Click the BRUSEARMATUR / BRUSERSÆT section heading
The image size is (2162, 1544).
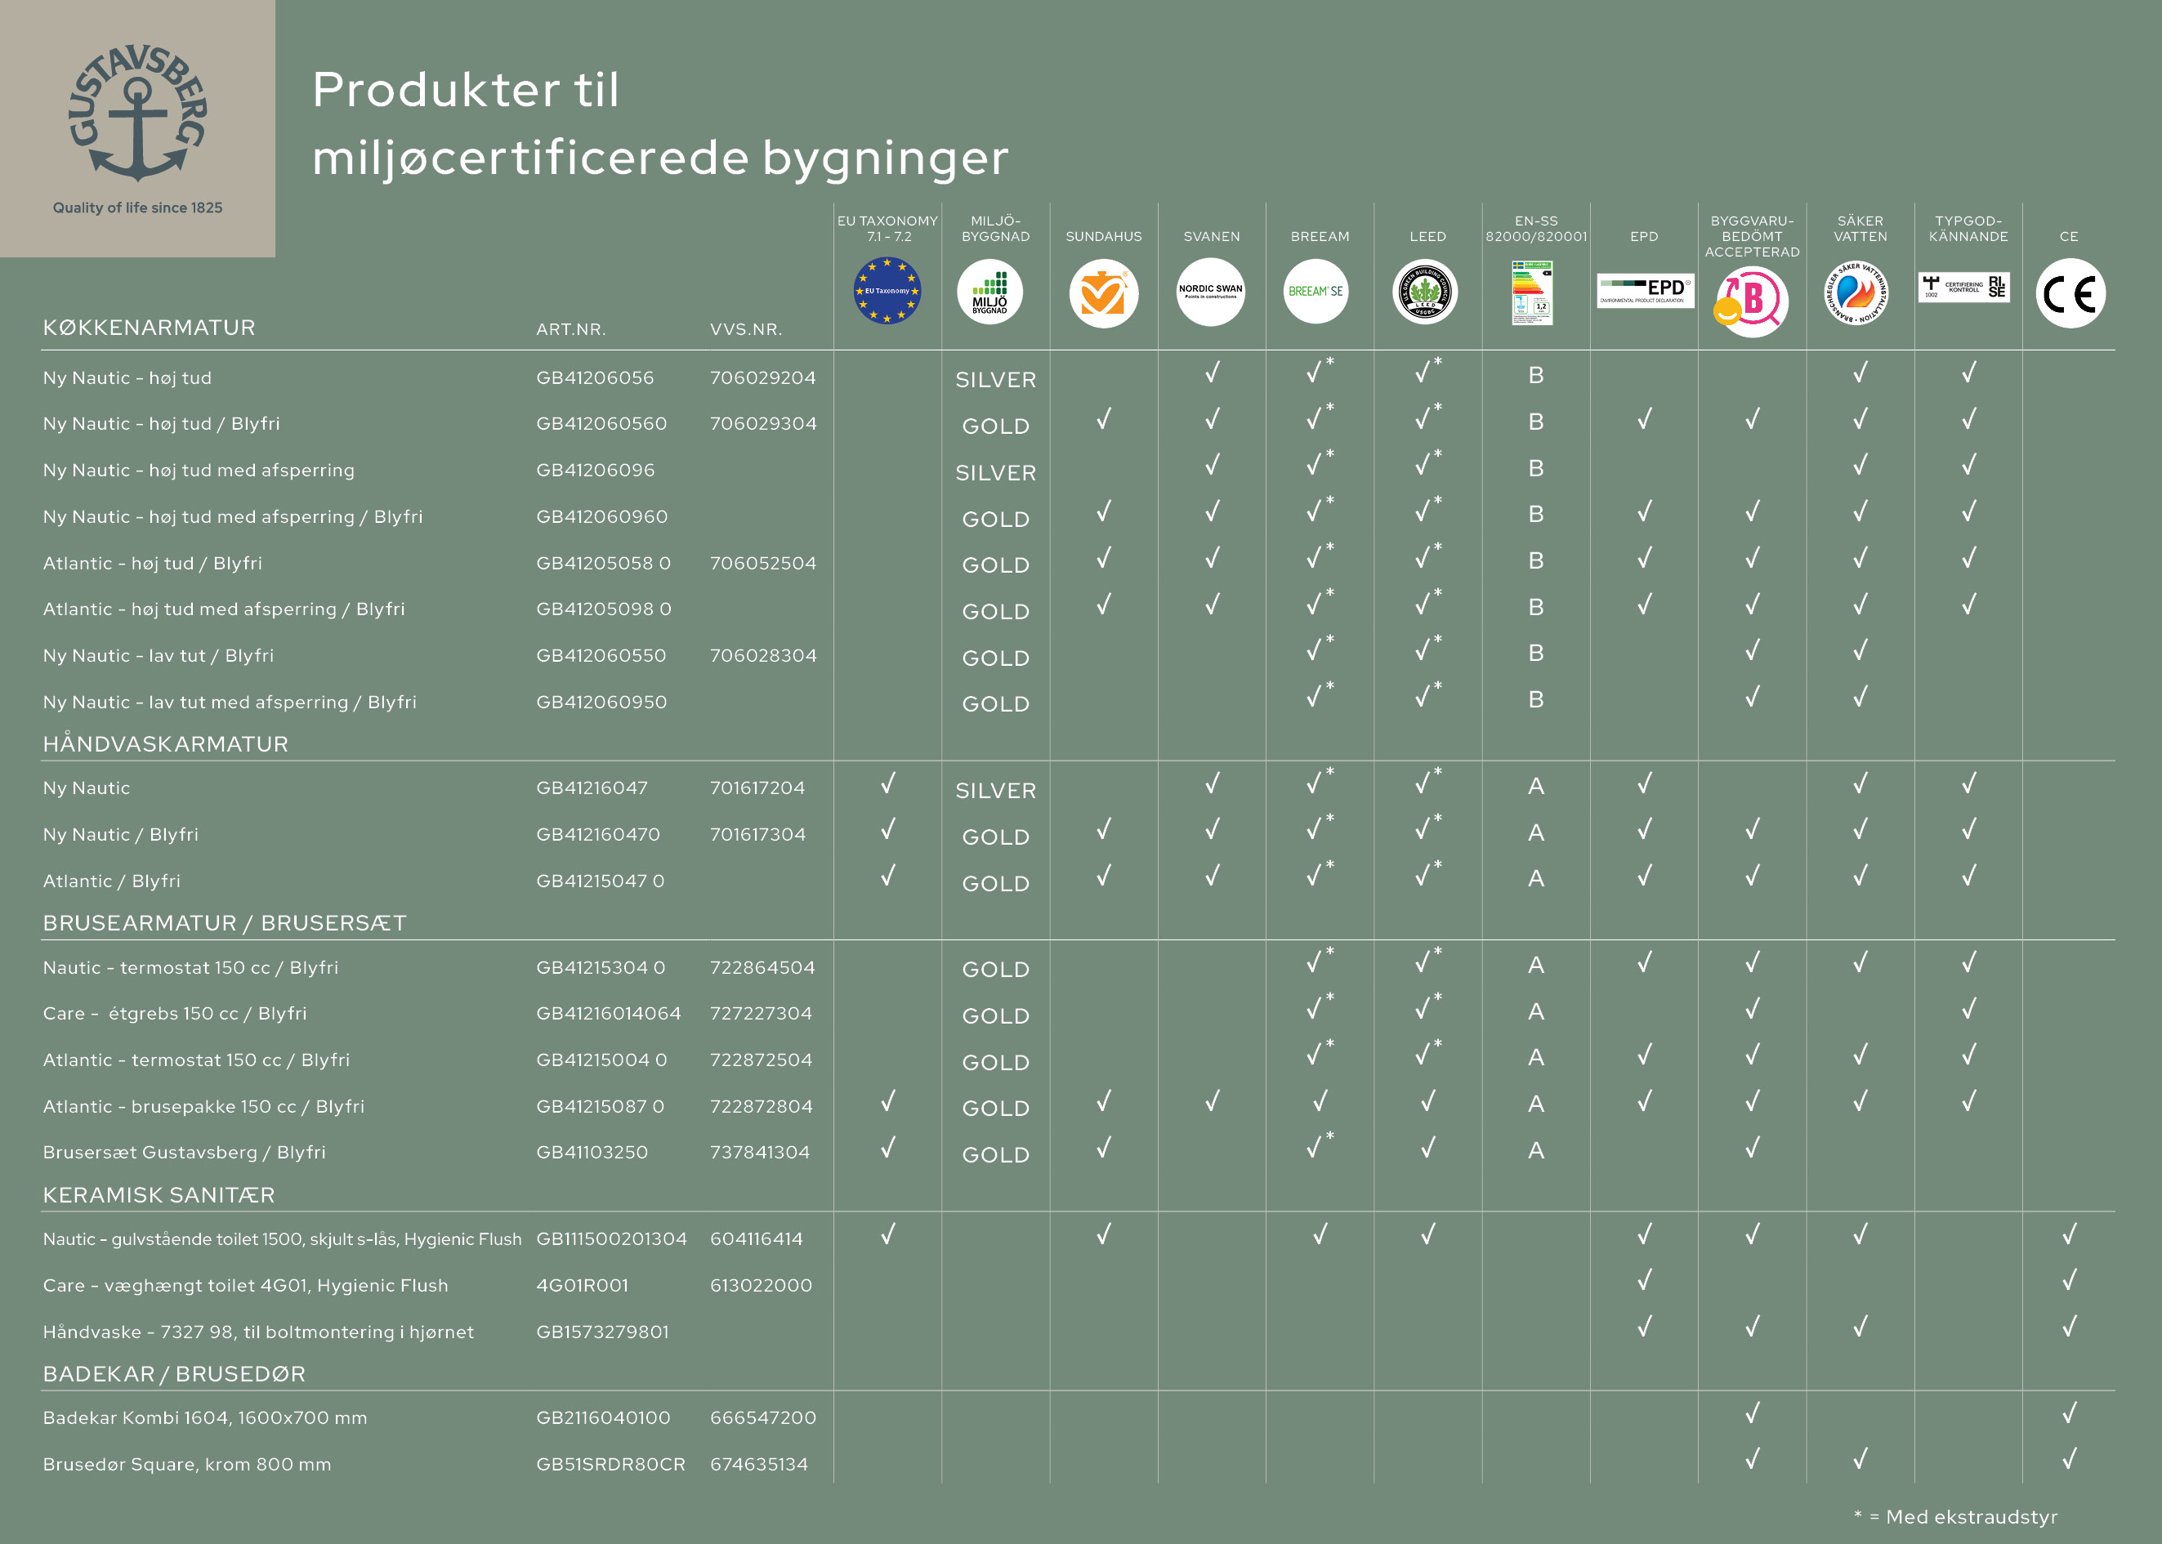pos(225,923)
